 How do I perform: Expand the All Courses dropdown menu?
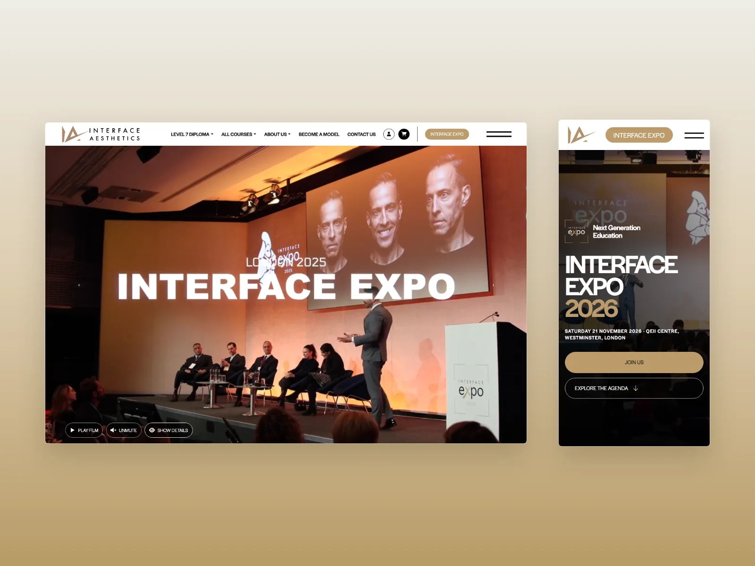pos(239,134)
